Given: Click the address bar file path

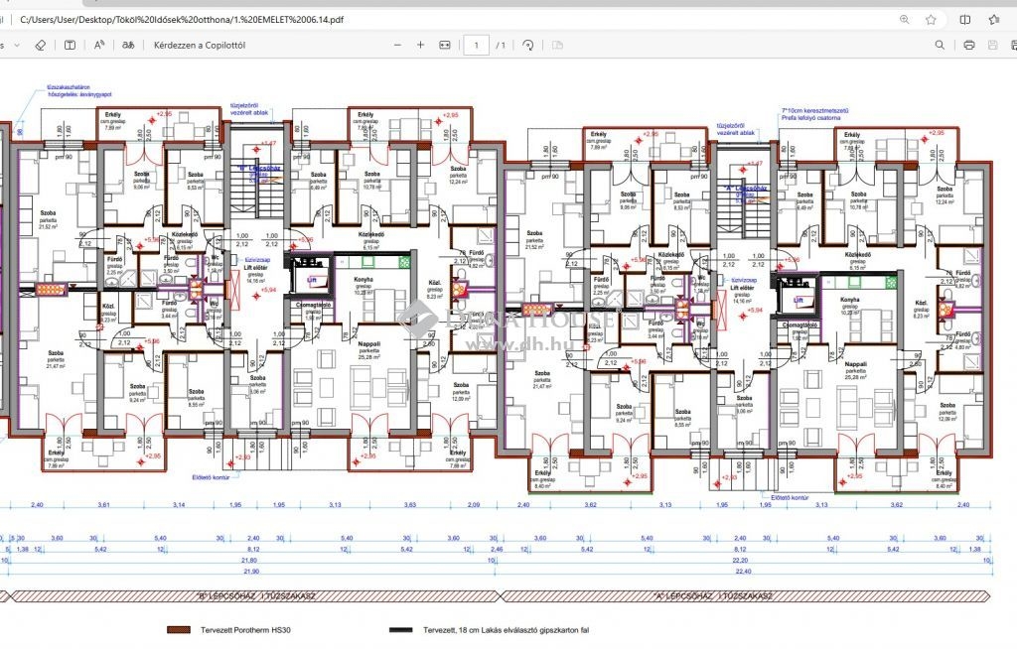Looking at the screenshot, I should (182, 20).
